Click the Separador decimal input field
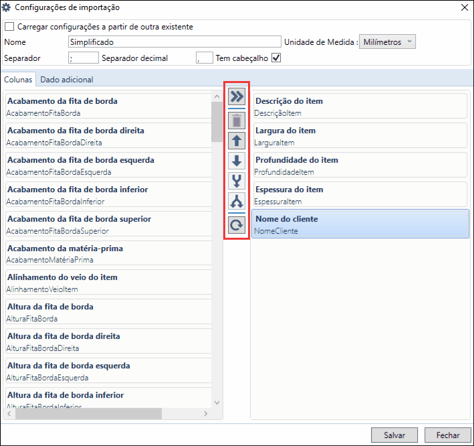 tap(205, 58)
